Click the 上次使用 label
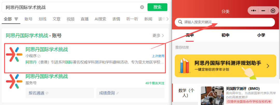 (x=158, y=56)
